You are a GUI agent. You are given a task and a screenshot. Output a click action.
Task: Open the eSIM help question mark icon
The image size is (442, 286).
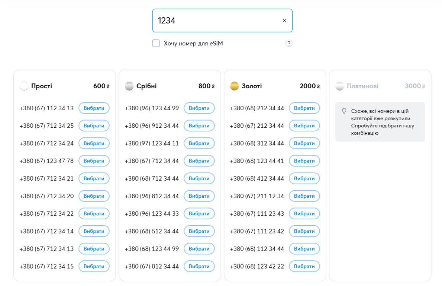[289, 44]
